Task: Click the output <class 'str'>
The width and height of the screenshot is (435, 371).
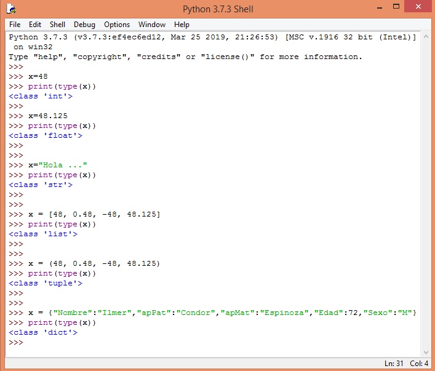Action: point(41,185)
